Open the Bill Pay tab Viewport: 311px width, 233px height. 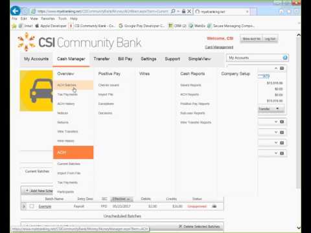(x=125, y=59)
